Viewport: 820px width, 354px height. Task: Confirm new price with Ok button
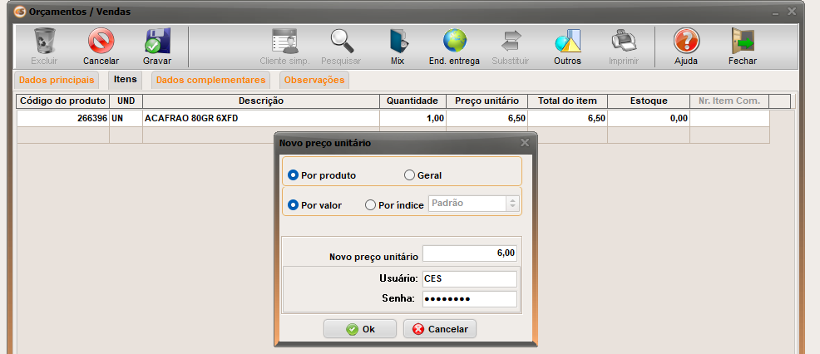pos(360,329)
